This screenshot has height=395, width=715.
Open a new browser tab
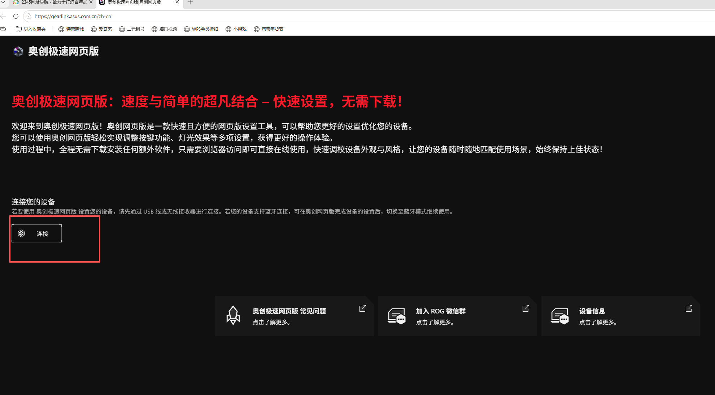coord(190,2)
